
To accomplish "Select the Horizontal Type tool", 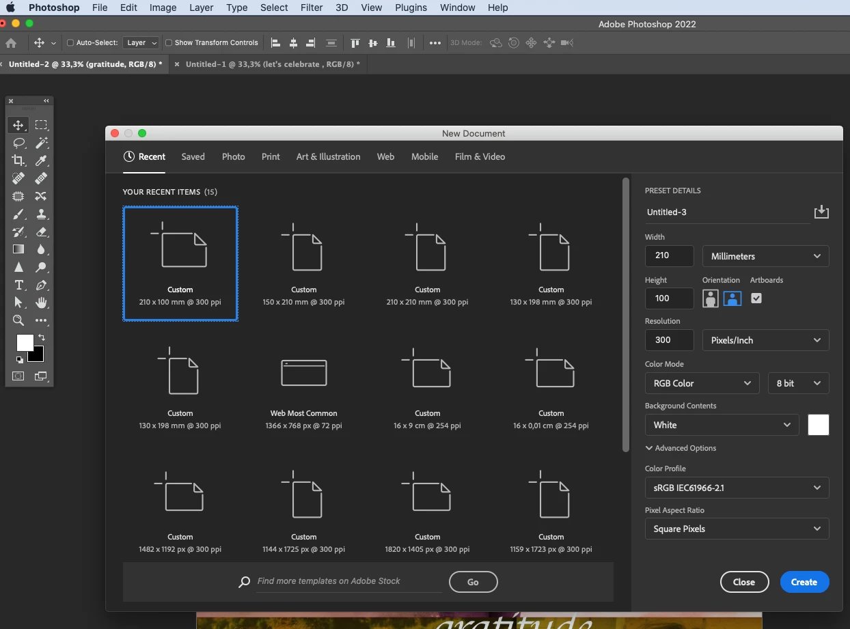I will click(x=18, y=285).
